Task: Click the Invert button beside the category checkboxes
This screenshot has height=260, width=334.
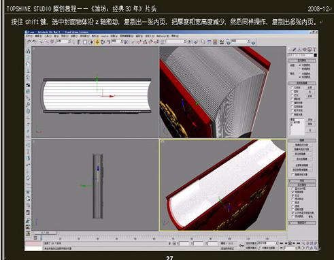Action: 310,96
